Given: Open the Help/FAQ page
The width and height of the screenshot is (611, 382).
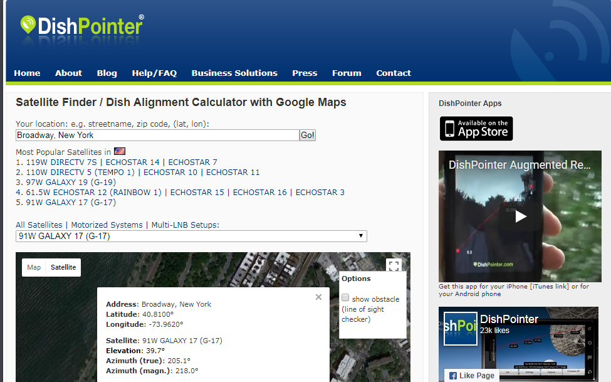Looking at the screenshot, I should coord(154,73).
